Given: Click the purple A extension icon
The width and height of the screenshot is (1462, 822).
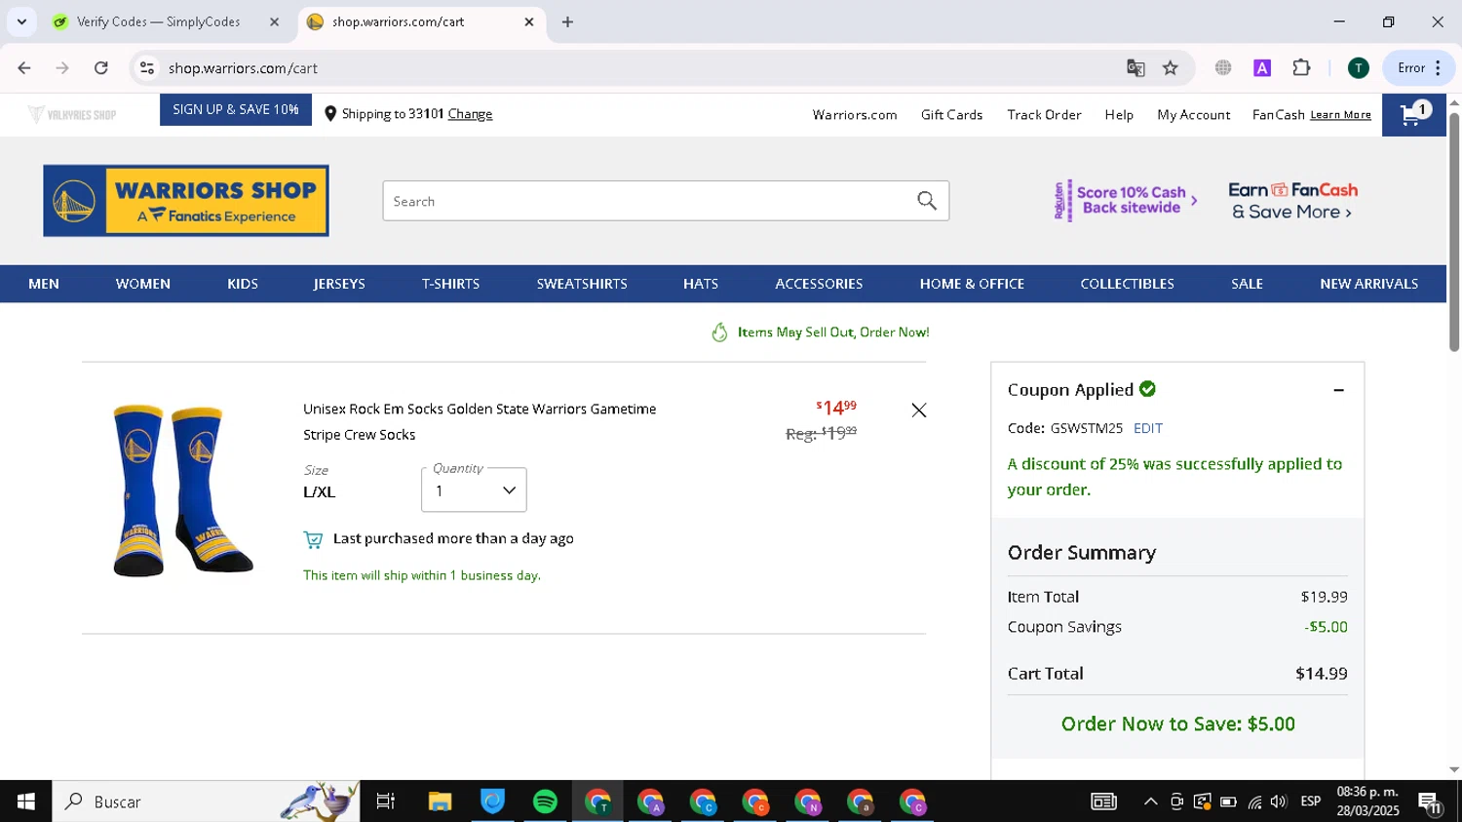Looking at the screenshot, I should pyautogui.click(x=1262, y=68).
